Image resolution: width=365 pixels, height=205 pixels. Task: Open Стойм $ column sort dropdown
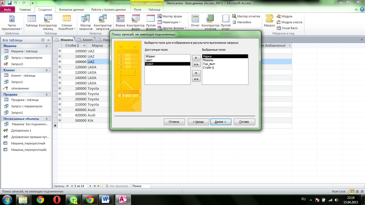[x=84, y=46]
